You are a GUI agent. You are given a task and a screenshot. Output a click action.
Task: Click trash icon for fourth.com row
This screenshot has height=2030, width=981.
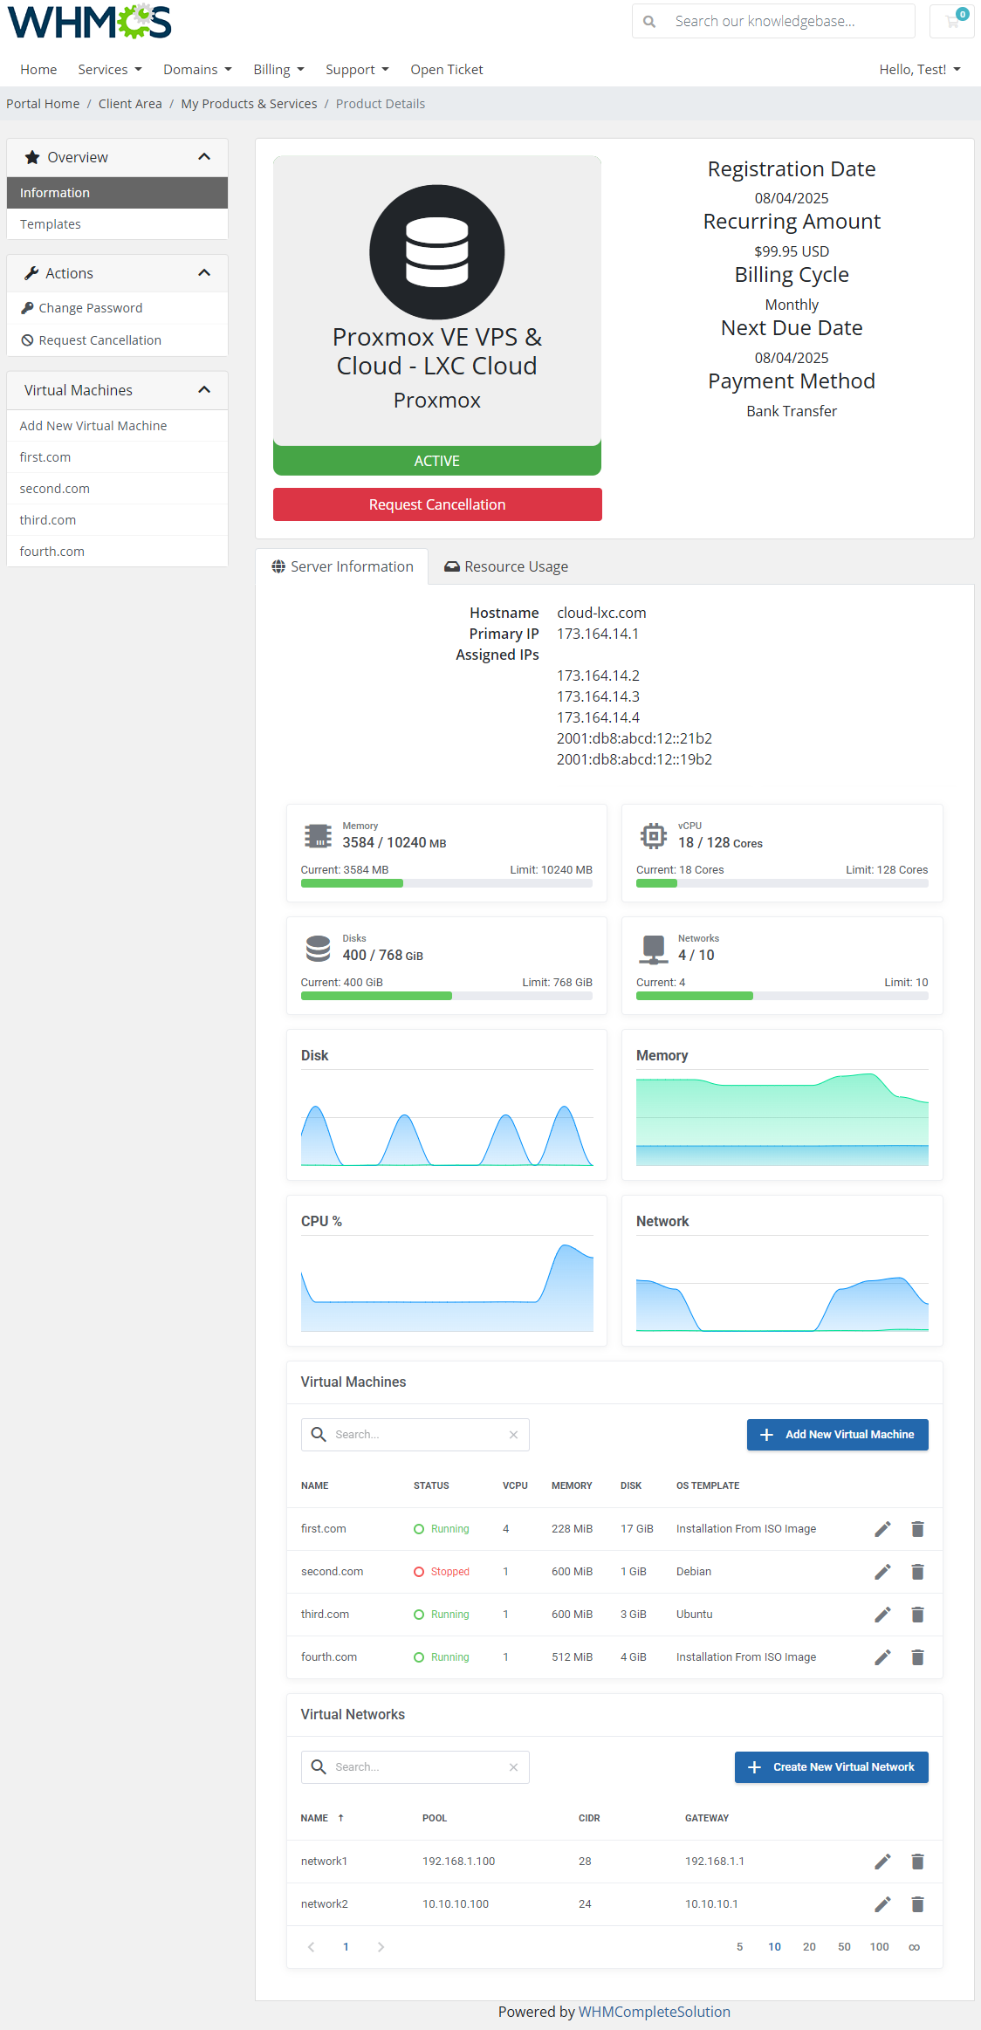tap(917, 1657)
